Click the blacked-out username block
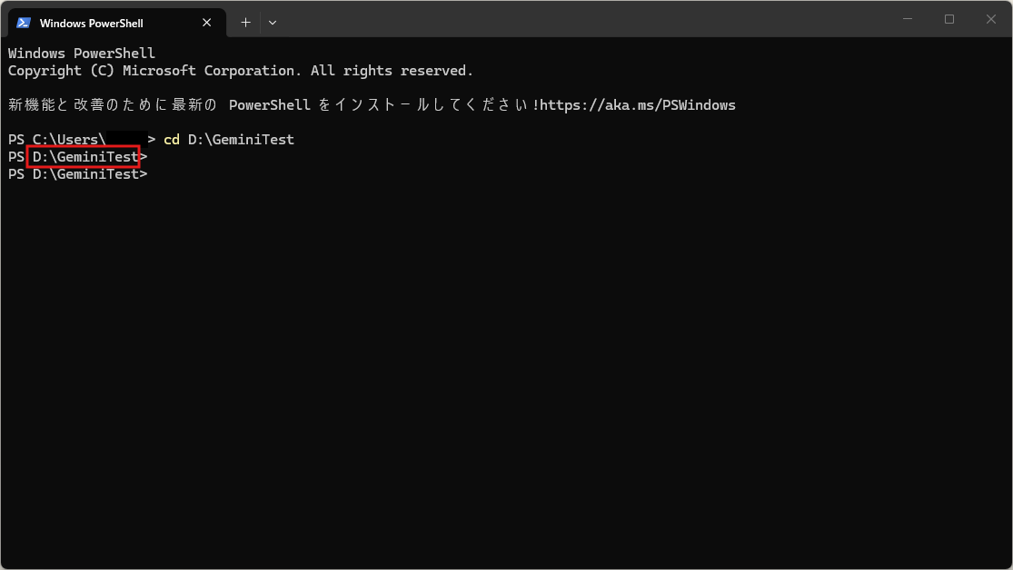Viewport: 1013px width, 570px height. pos(124,139)
